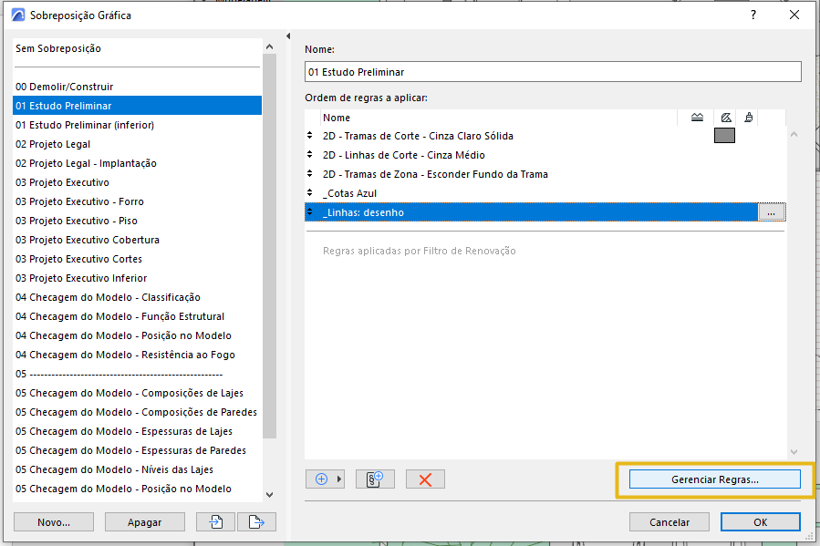This screenshot has width=820, height=546.
Task: Select 03 Projeto Executivo Inferior
Action: [137, 278]
